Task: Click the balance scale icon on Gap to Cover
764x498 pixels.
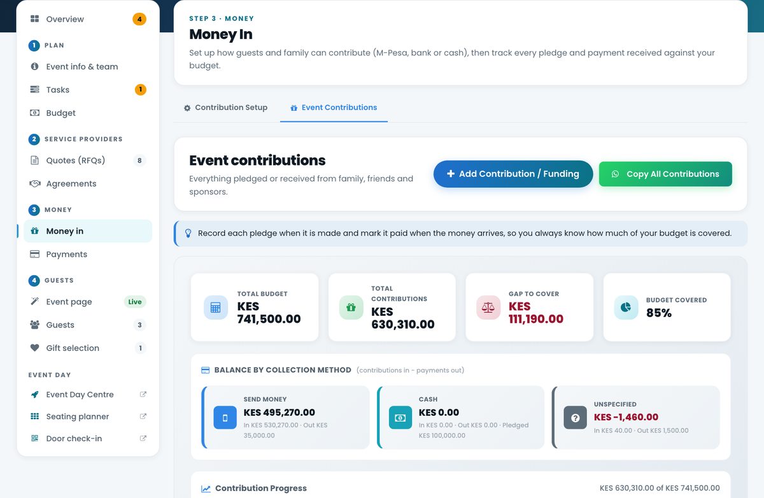Action: [x=488, y=308]
